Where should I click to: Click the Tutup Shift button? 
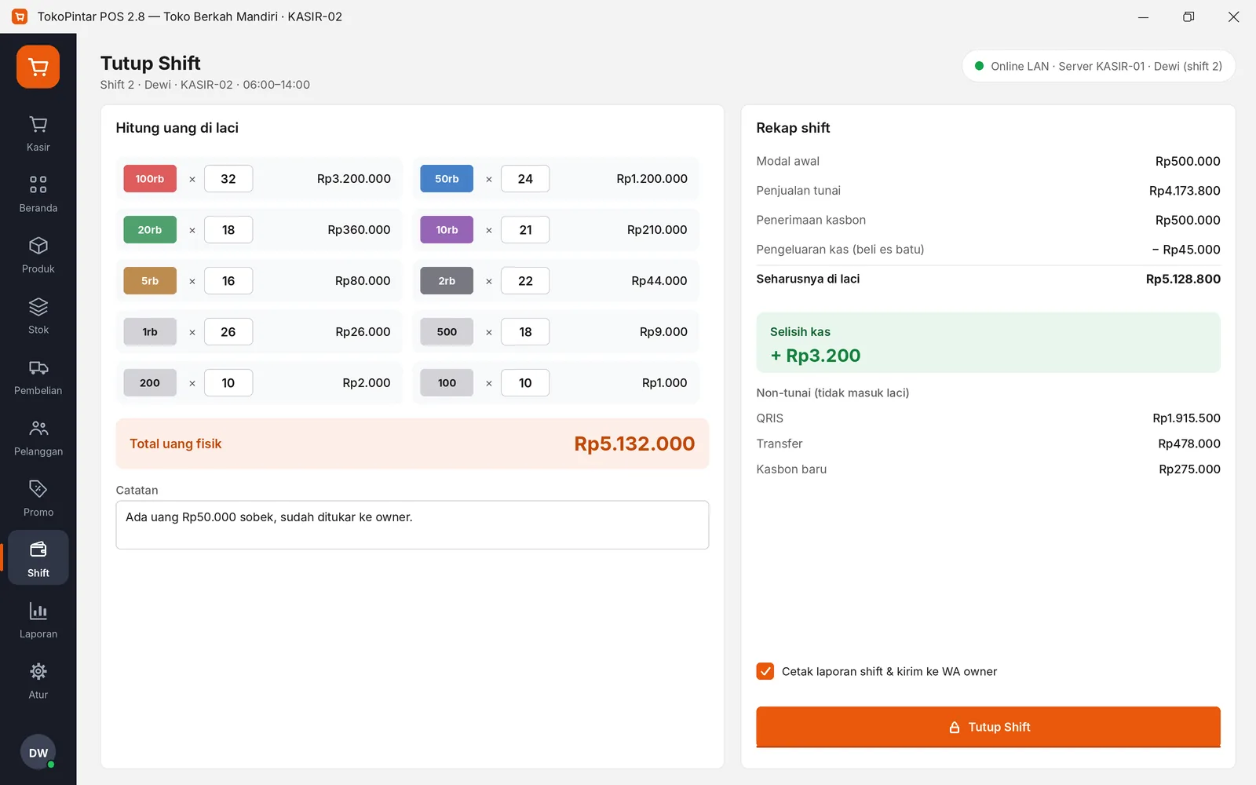(x=988, y=727)
